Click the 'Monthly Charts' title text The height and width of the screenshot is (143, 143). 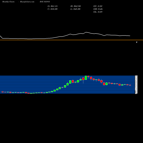8,2
